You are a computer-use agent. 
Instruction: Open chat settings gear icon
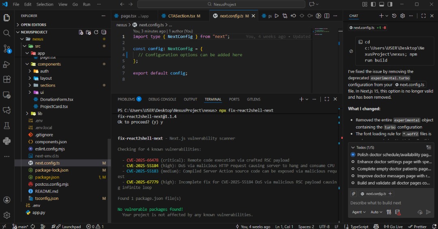[x=403, y=16]
